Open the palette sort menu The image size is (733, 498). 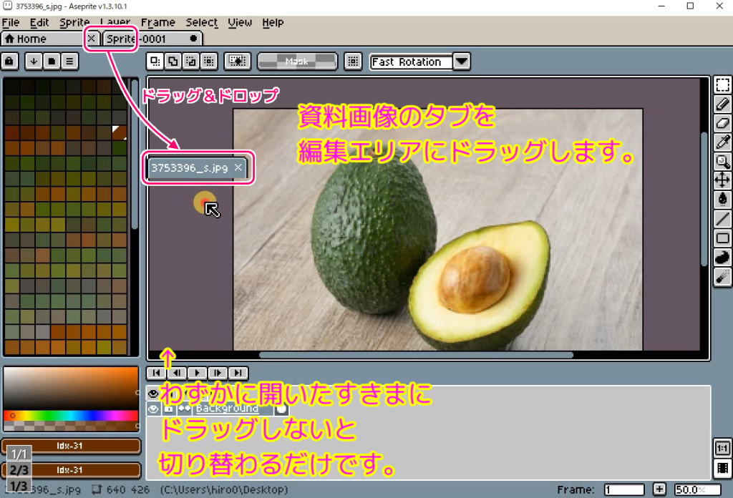69,62
